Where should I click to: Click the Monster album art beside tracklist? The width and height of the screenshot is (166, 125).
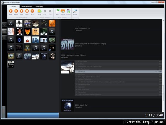(x=68, y=67)
